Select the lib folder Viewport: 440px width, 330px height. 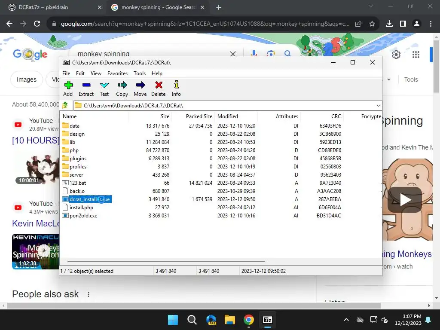click(x=69, y=142)
